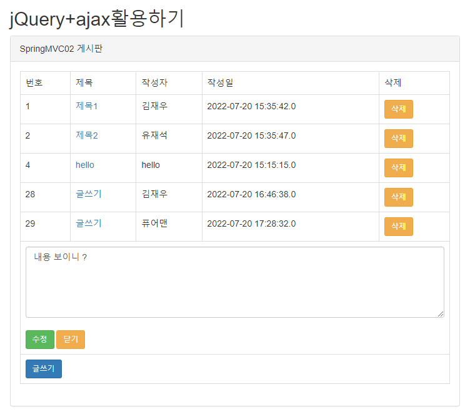Delete post 1 with 삭제 button
The image size is (475, 417).
(x=399, y=109)
